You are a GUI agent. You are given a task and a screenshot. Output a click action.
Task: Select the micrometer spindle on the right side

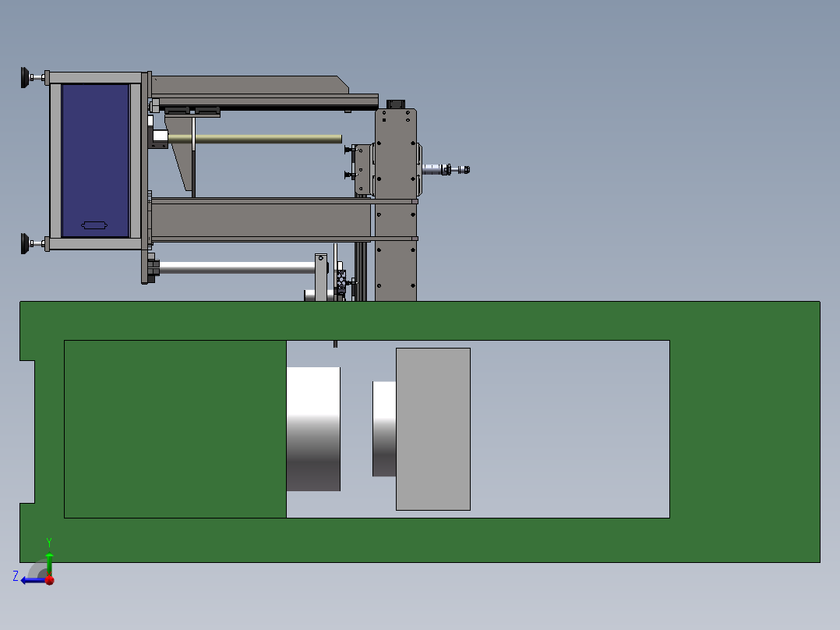coord(446,169)
